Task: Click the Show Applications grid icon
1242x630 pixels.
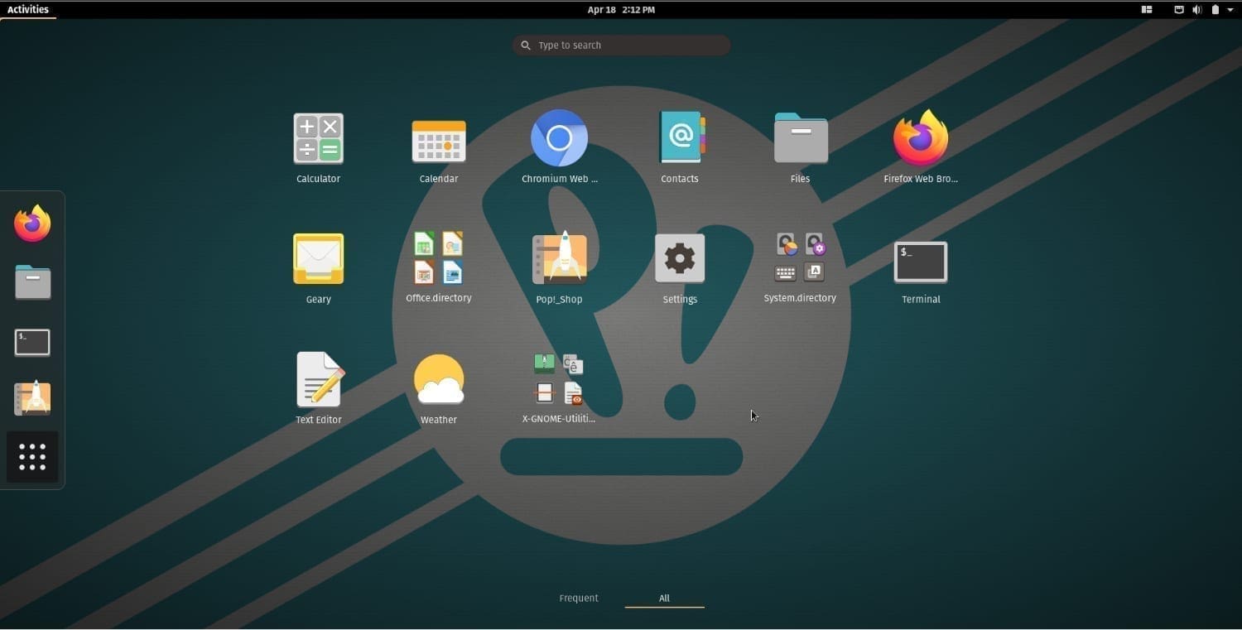Action: pos(31,456)
